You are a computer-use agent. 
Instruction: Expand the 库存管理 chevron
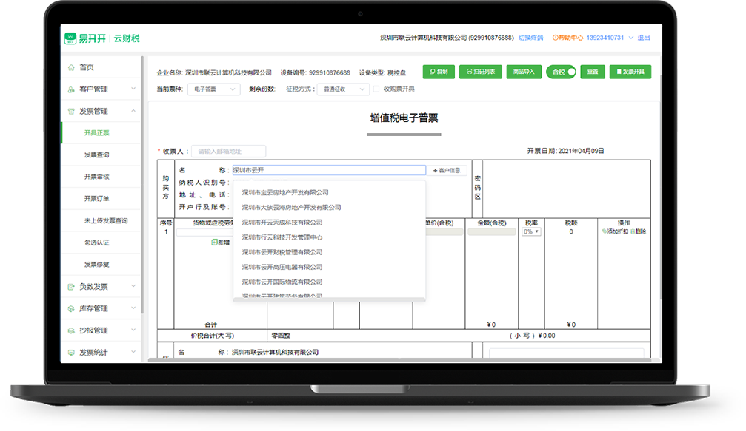coord(133,308)
